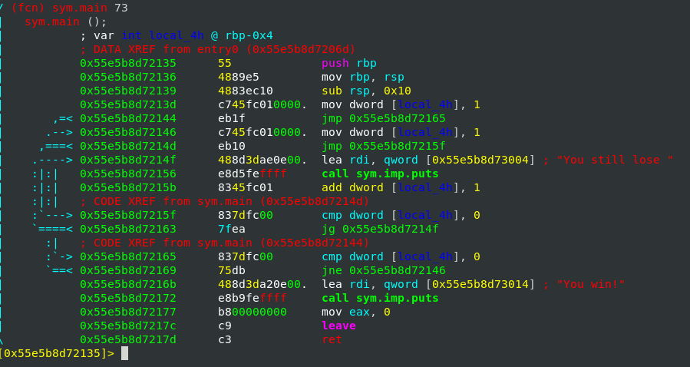
Task: Click the address 0x55e5b8d7217d on the ret line
Action: click(x=127, y=339)
